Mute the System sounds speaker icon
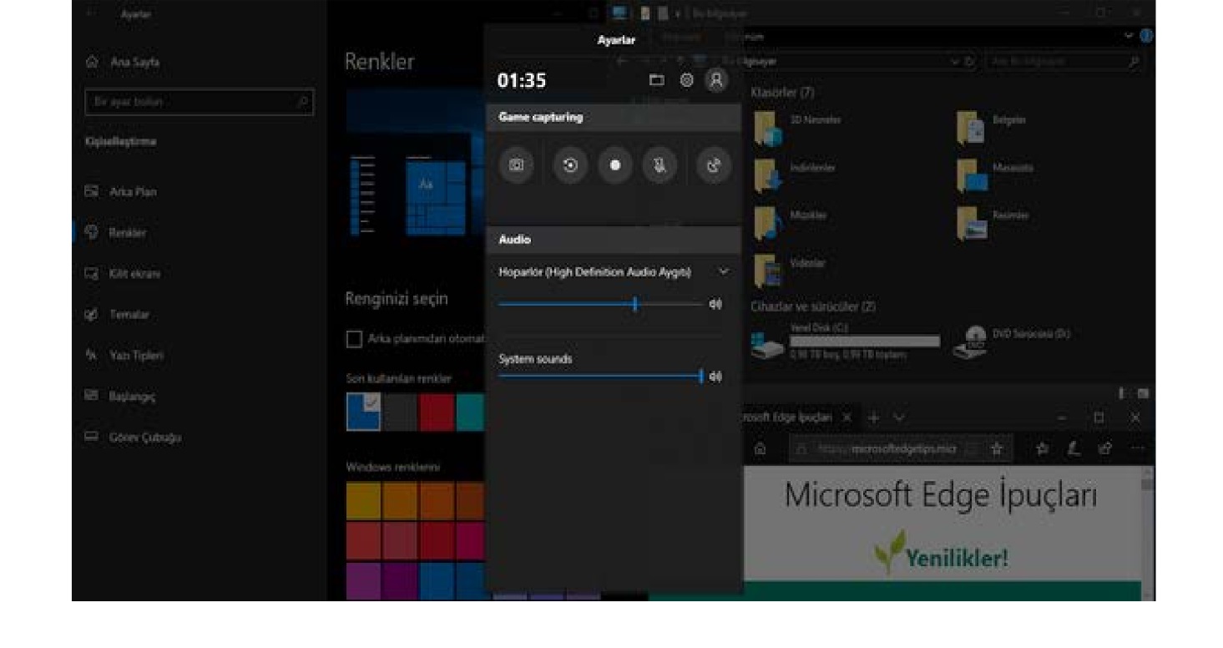 click(x=715, y=377)
